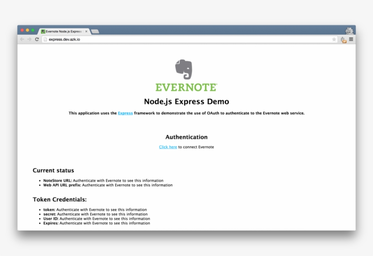
Task: Click the Current status heading
Action: point(53,171)
